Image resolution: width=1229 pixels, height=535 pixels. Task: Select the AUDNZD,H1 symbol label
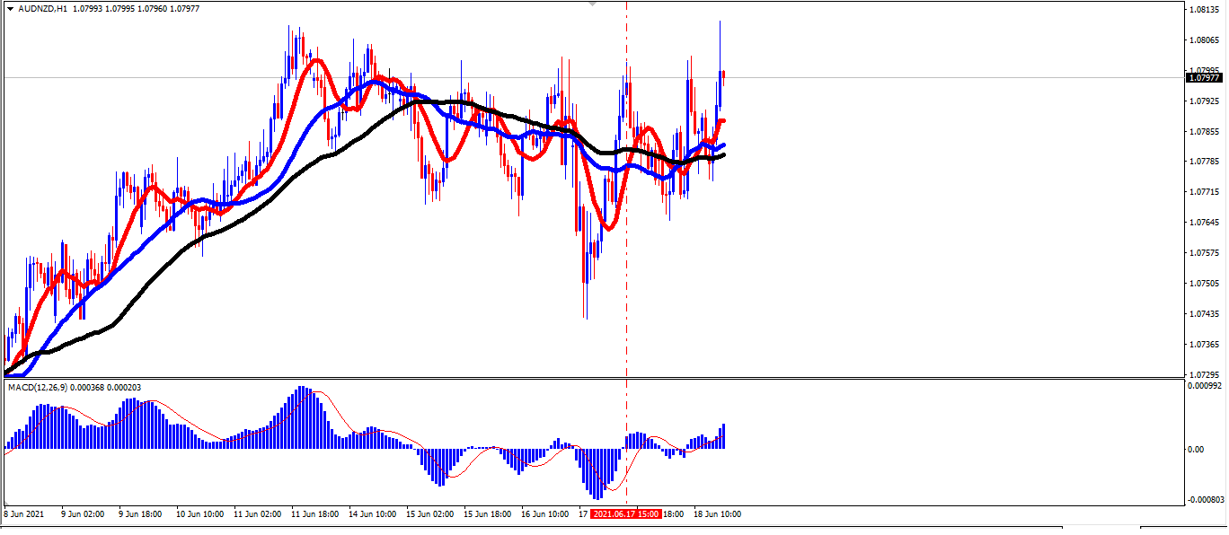(x=41, y=9)
